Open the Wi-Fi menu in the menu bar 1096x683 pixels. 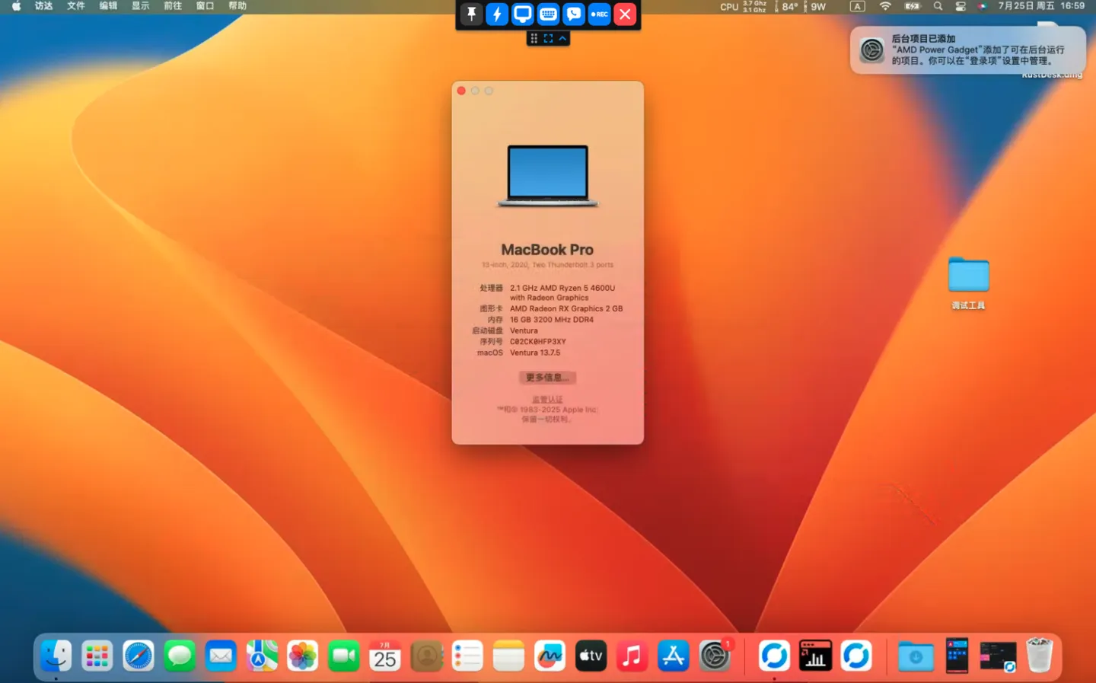coord(884,6)
